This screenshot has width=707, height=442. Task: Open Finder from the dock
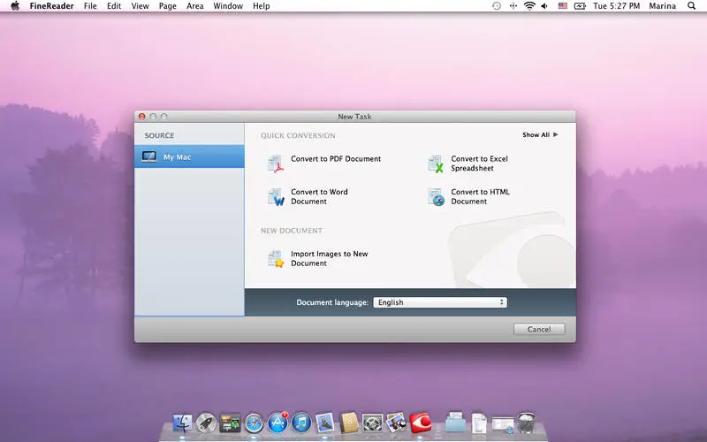click(x=183, y=423)
